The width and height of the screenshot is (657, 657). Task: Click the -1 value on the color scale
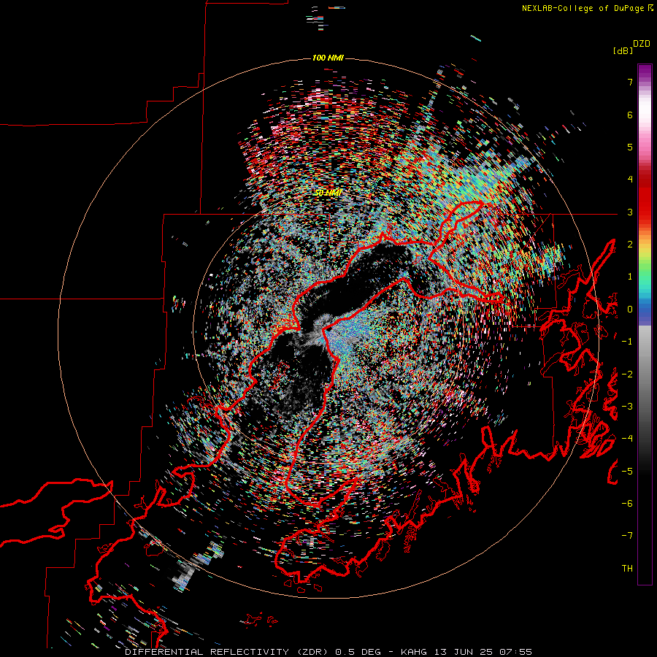pyautogui.click(x=627, y=342)
